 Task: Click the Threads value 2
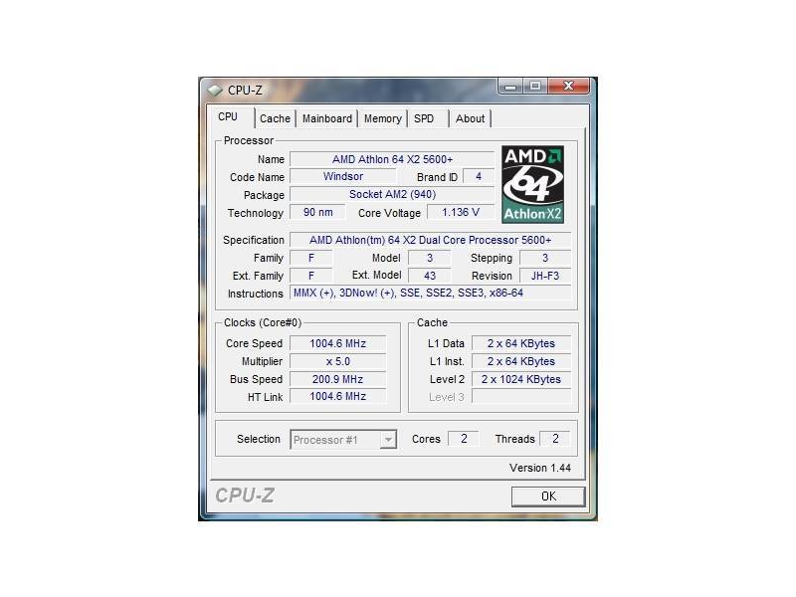pyautogui.click(x=555, y=439)
